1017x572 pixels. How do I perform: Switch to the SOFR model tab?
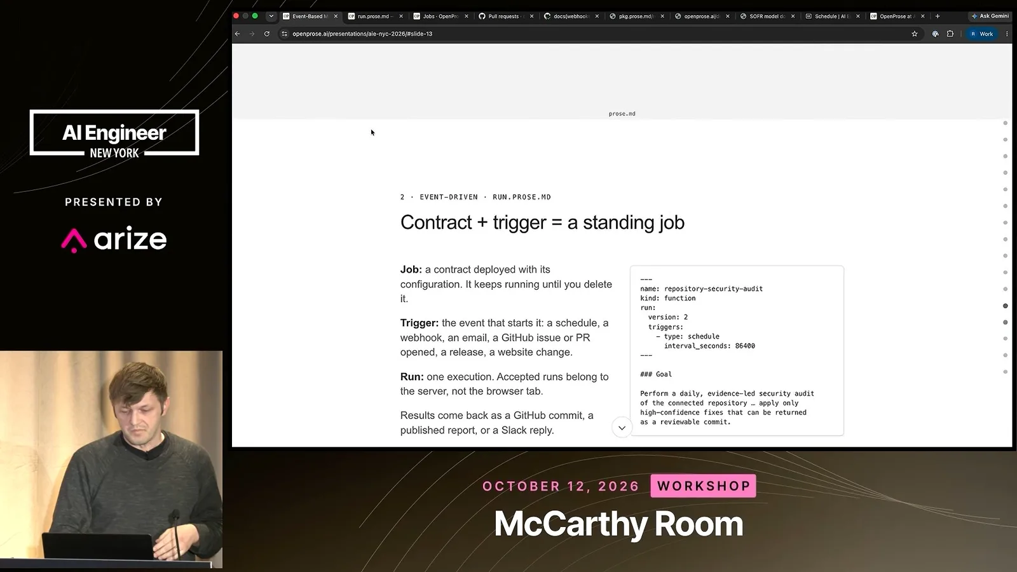coord(767,17)
